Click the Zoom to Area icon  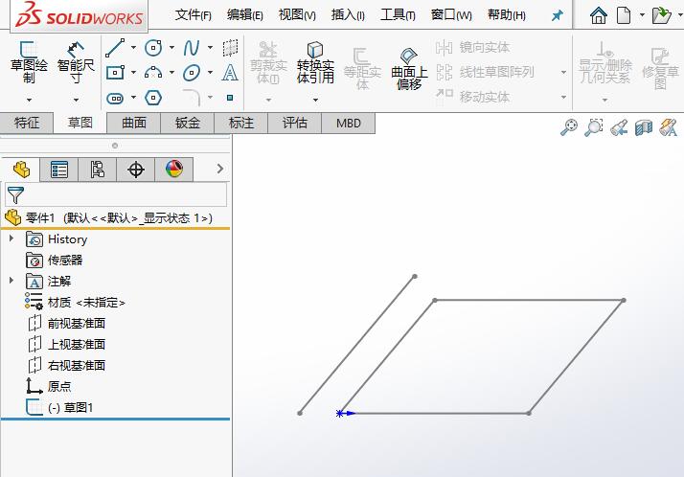(594, 127)
